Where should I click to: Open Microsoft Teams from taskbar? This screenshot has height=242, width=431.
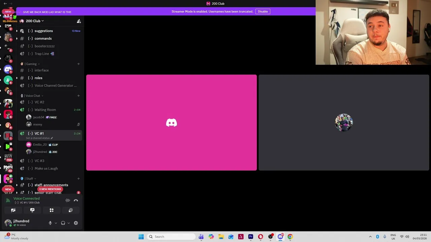point(201,237)
